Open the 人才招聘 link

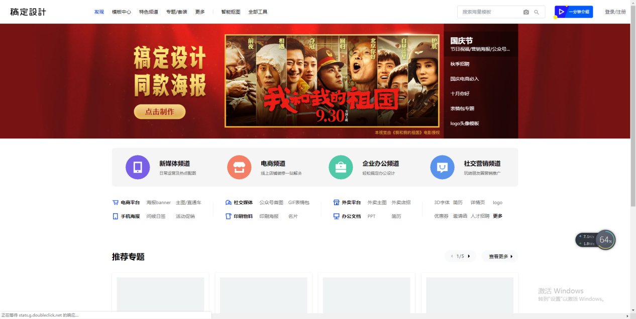[x=480, y=216]
